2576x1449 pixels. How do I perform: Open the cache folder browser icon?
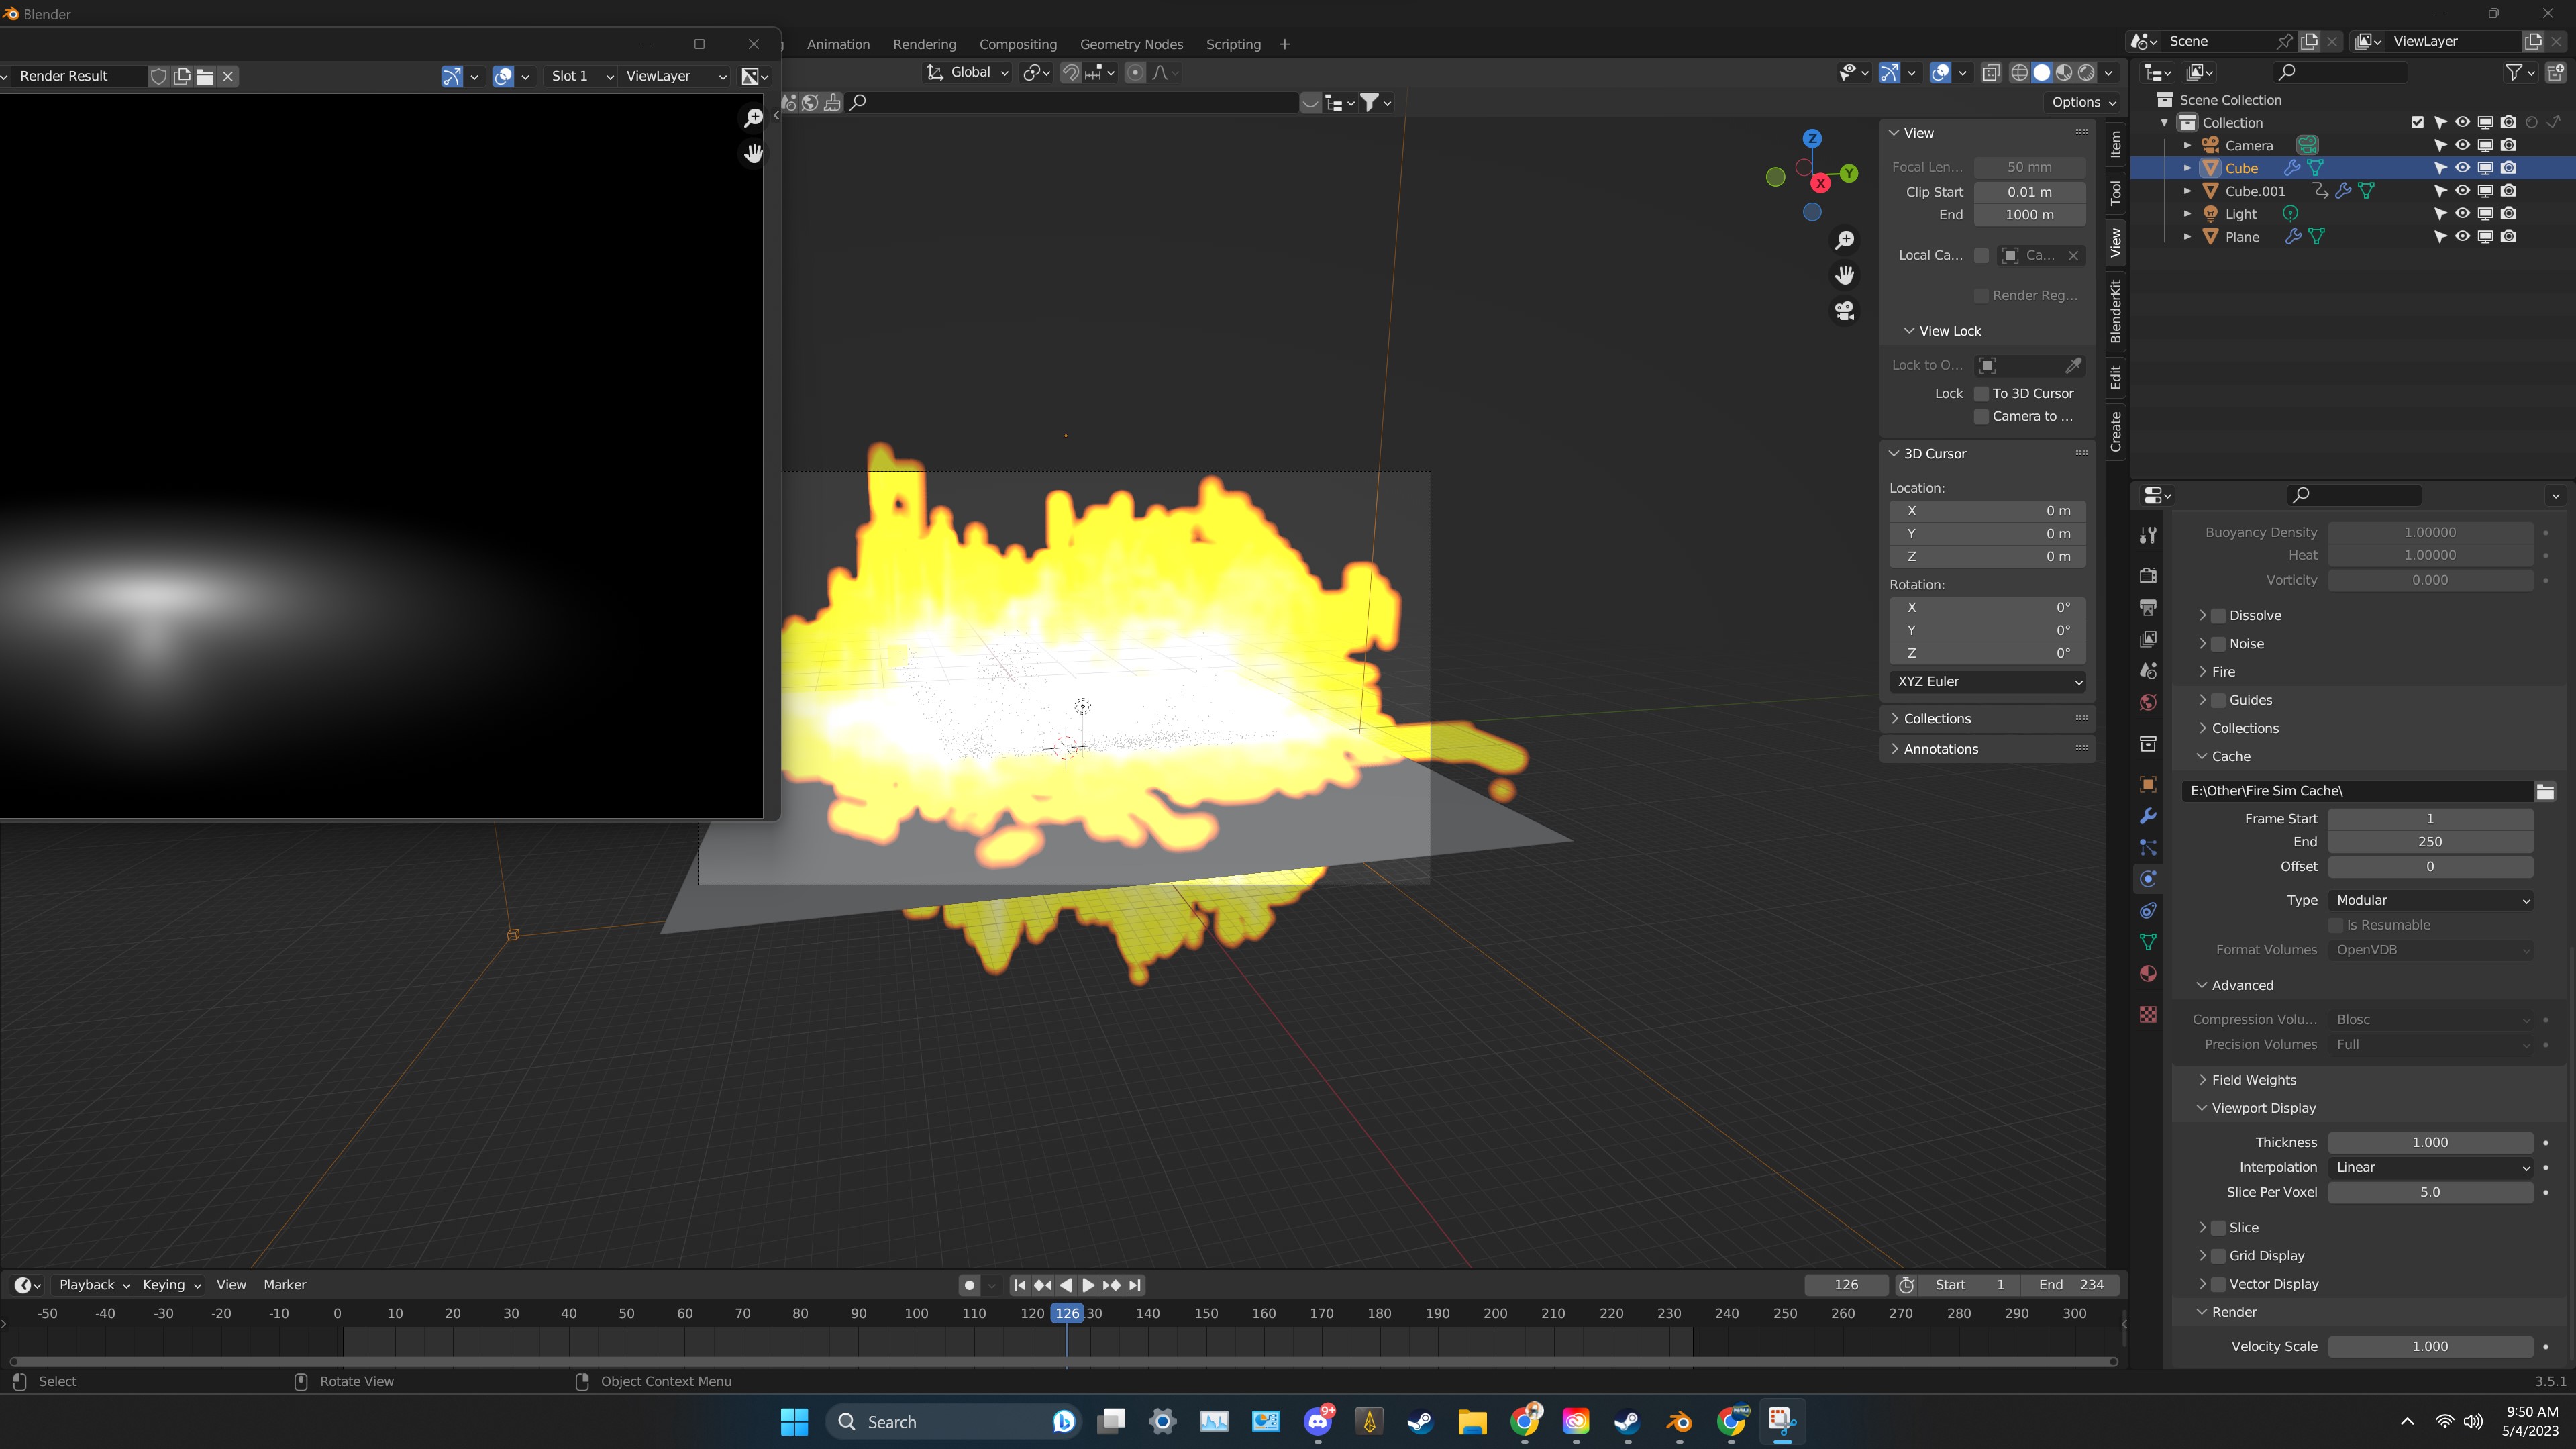tap(2545, 791)
